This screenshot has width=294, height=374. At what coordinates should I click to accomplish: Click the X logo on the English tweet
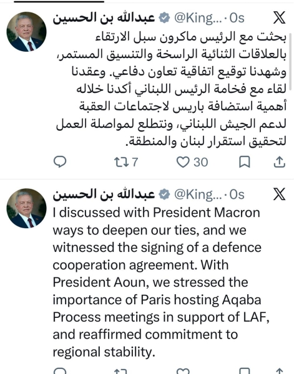pyautogui.click(x=279, y=194)
